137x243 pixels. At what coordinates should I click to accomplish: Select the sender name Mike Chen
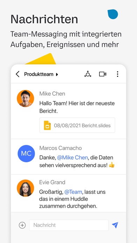click(52, 94)
